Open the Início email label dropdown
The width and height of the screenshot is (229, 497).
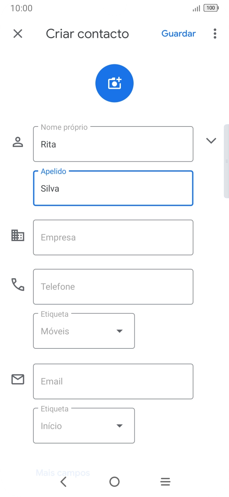[x=119, y=426]
